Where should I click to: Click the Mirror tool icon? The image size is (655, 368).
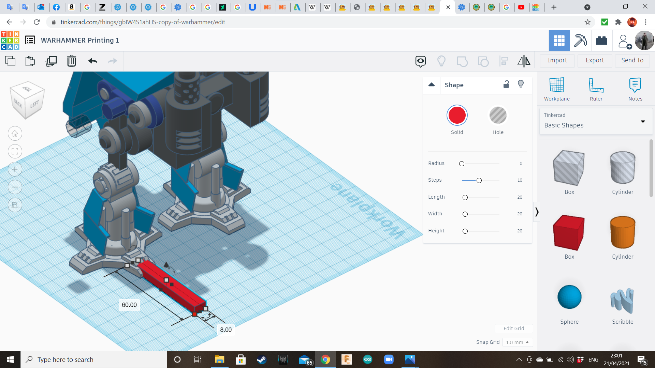524,61
